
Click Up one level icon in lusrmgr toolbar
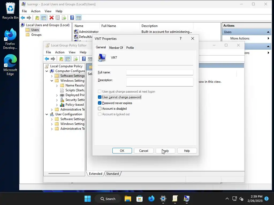pyautogui.click(x=37, y=18)
